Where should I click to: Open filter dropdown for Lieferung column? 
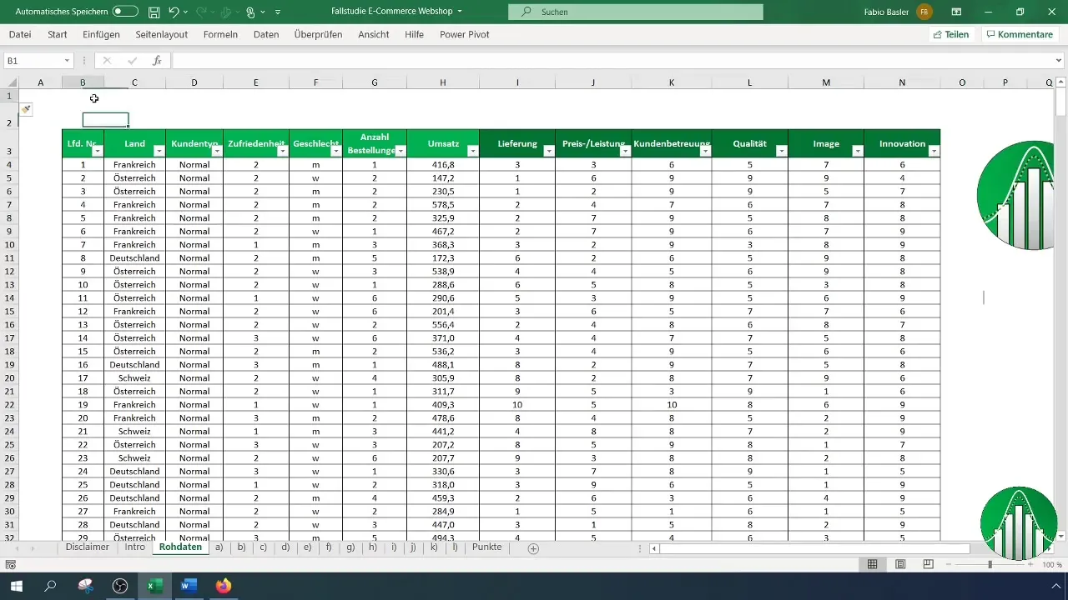pos(549,151)
